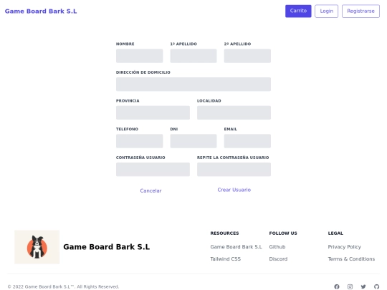The width and height of the screenshot is (387, 290).
Task: Click the Nombre field label
Action: click(x=125, y=44)
